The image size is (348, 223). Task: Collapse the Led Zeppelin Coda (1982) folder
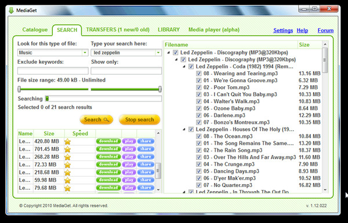(184, 67)
